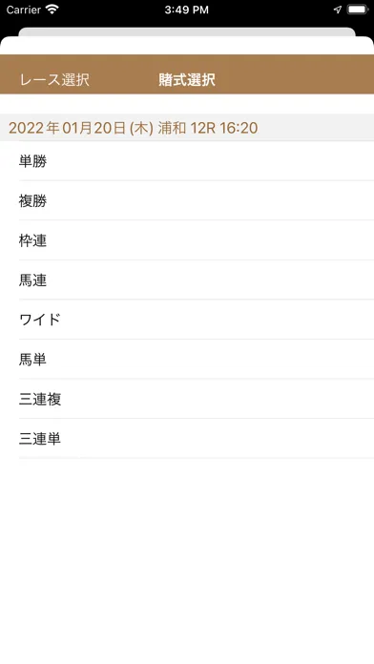Tap the 3:49 PM clock
The image size is (374, 664).
pyautogui.click(x=187, y=10)
